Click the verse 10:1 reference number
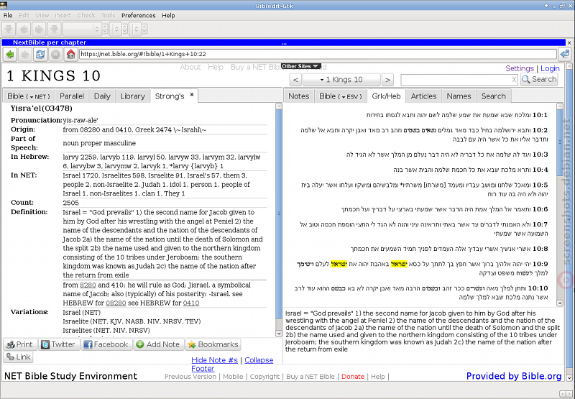The height and width of the screenshot is (399, 575). 540,115
